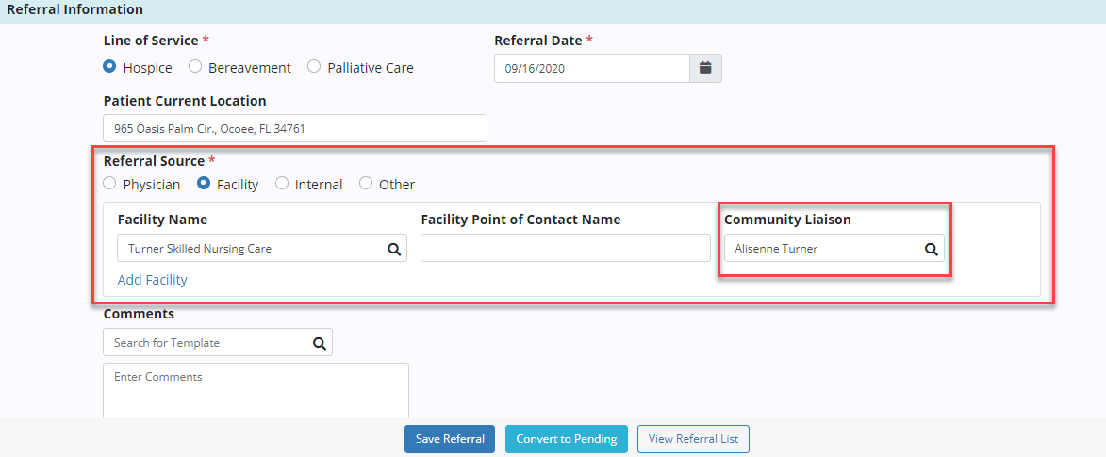Open the Referral Date calendar picker

(x=705, y=68)
